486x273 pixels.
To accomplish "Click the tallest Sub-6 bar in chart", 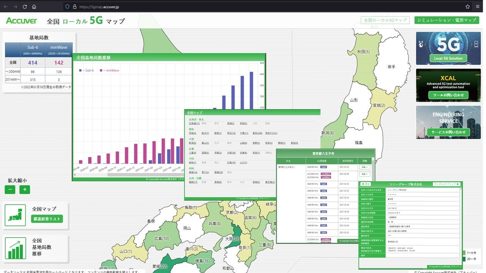I will coord(251,90).
